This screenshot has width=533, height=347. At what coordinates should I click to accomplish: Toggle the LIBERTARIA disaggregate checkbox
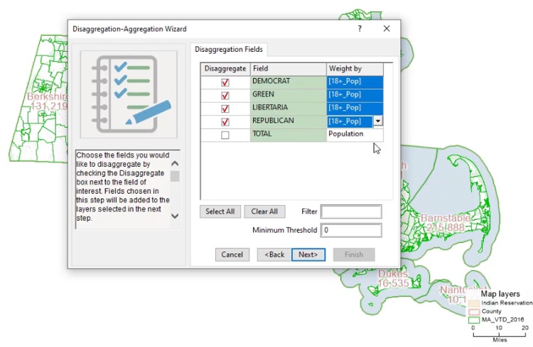click(x=225, y=109)
